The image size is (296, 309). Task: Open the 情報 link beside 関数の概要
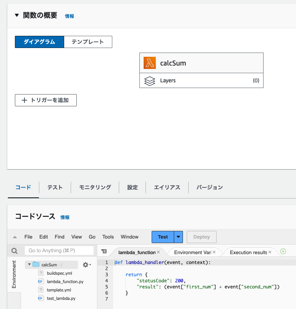click(x=70, y=16)
